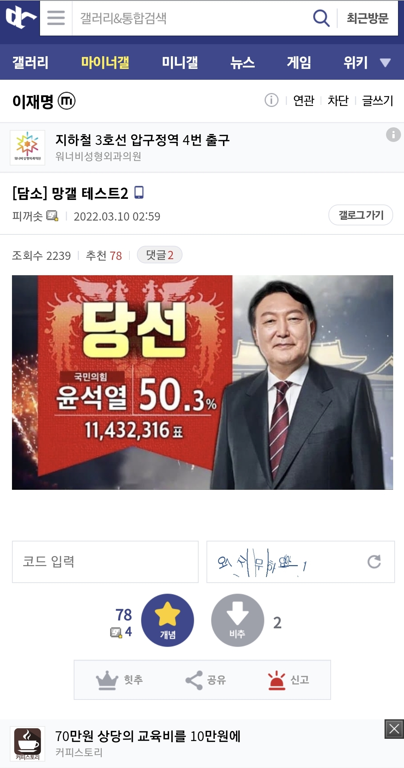Screen dimensions: 404x768
Task: Open the 당선 election result image
Action: 202,382
